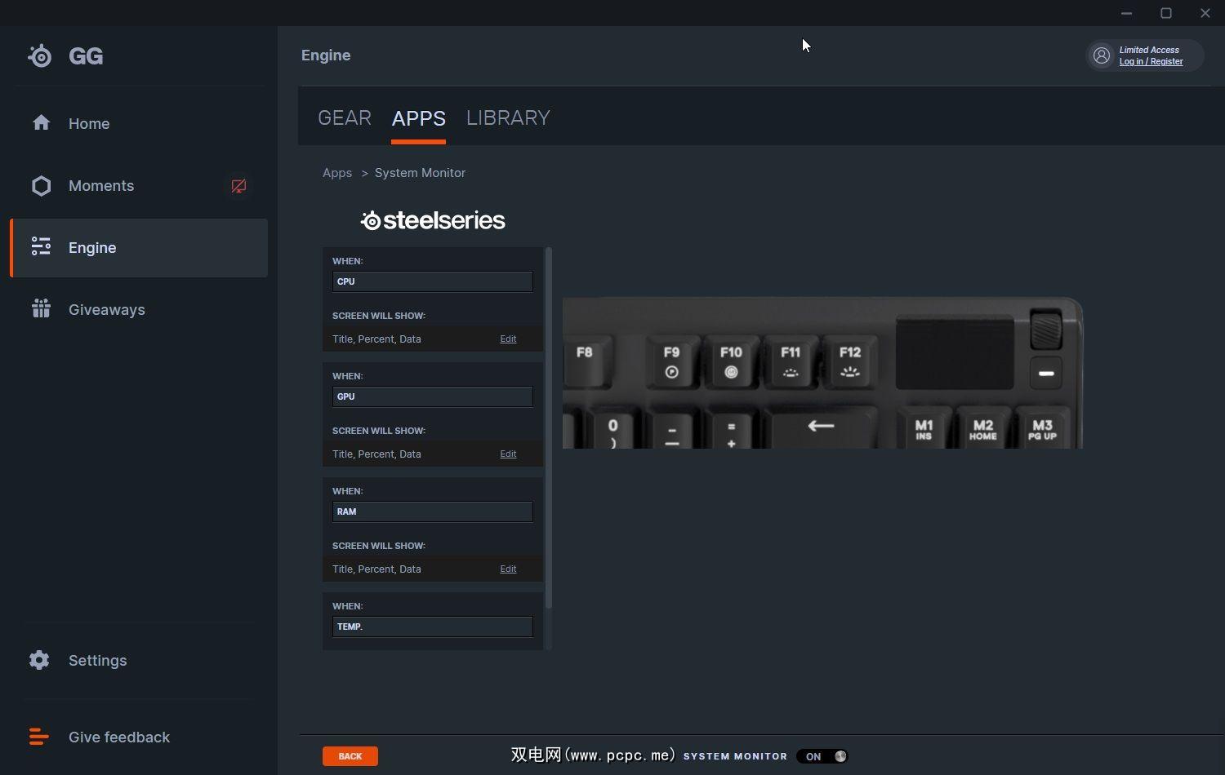
Task: Edit the CPU screen display settings
Action: pyautogui.click(x=508, y=339)
